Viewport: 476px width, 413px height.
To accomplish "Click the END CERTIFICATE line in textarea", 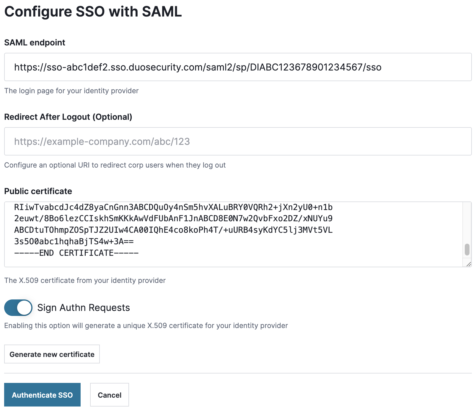I will click(76, 253).
